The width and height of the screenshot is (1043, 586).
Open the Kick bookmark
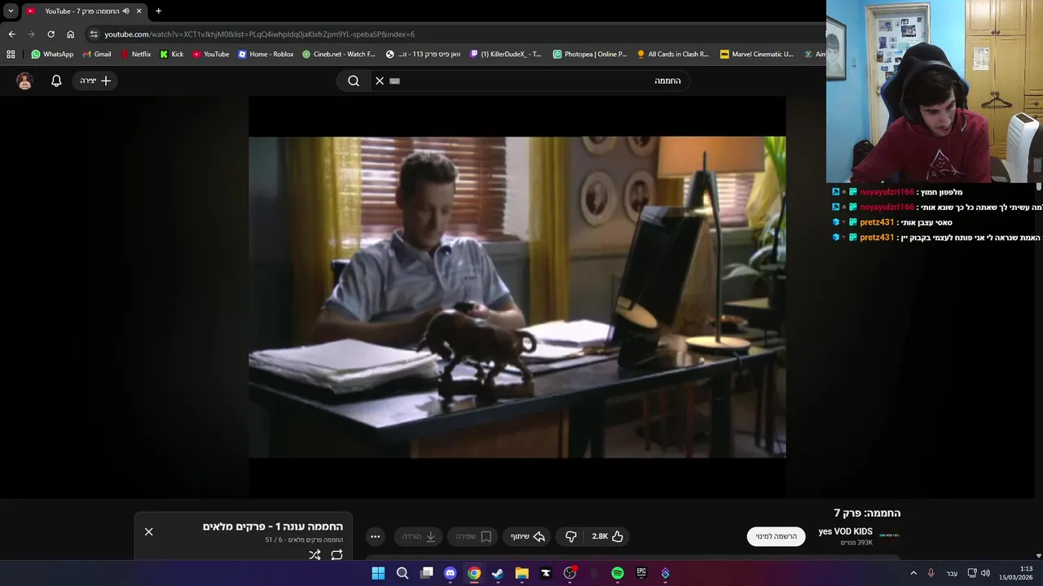(x=172, y=54)
